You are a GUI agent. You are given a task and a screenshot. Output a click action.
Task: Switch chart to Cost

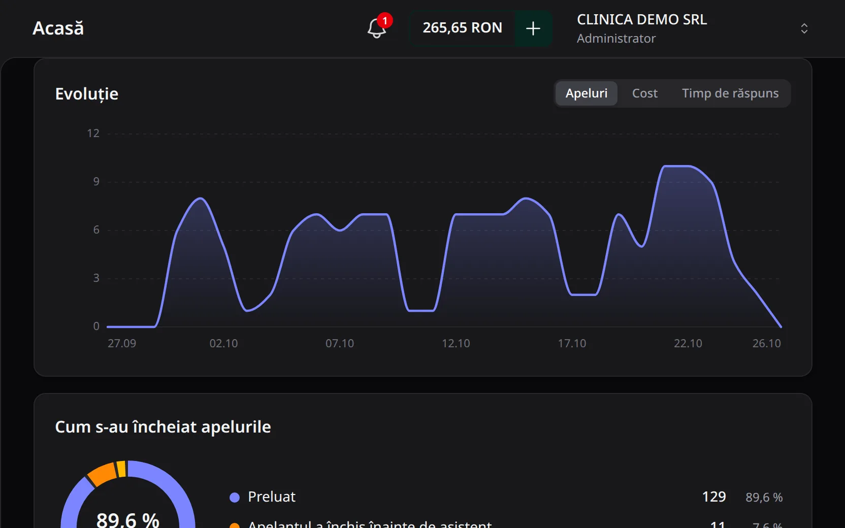point(644,93)
